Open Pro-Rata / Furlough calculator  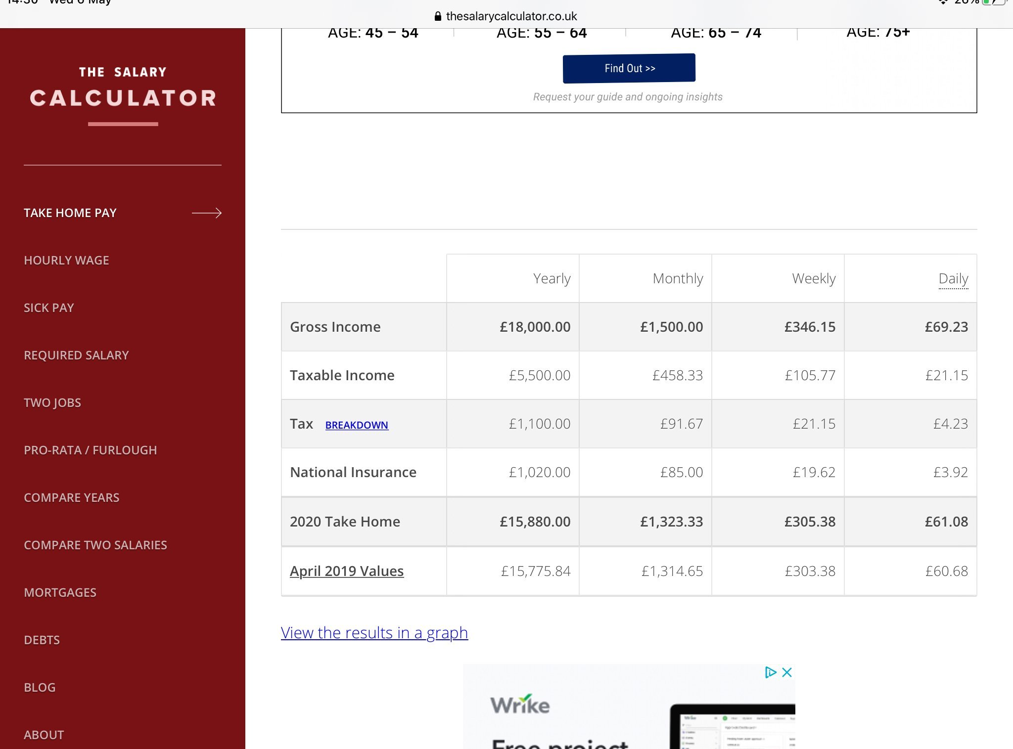tap(90, 450)
